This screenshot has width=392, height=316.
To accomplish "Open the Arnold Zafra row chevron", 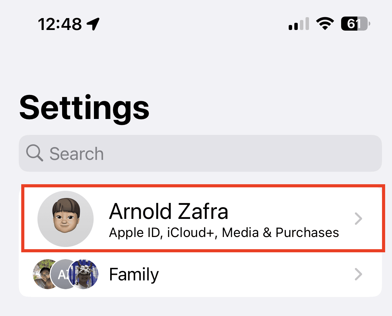I will pyautogui.click(x=359, y=219).
